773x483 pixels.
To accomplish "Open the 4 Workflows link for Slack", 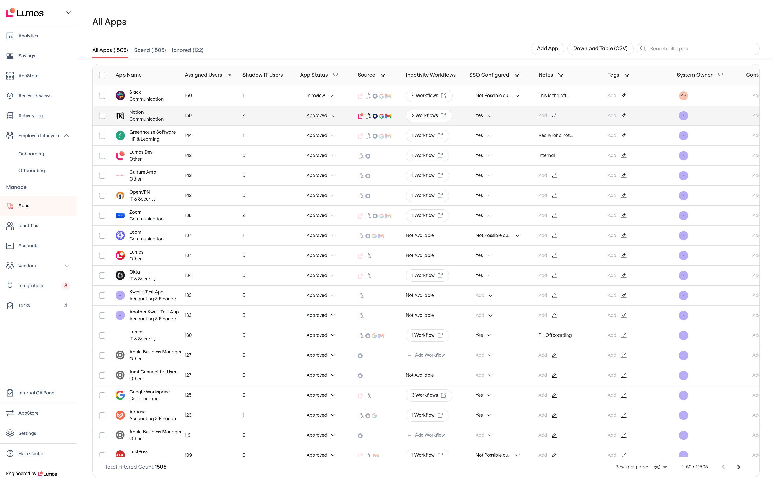I will click(x=429, y=96).
